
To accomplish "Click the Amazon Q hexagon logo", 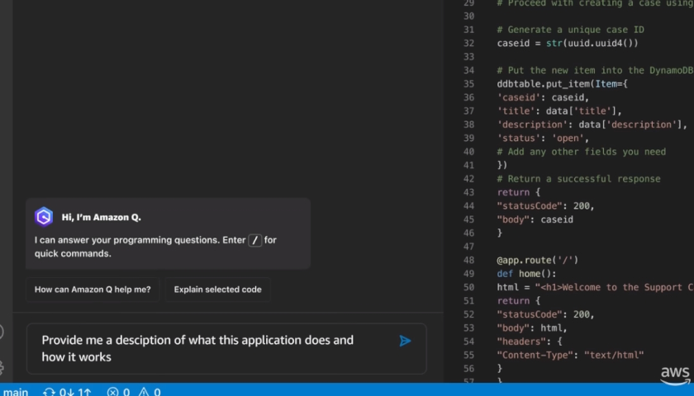I will click(44, 217).
